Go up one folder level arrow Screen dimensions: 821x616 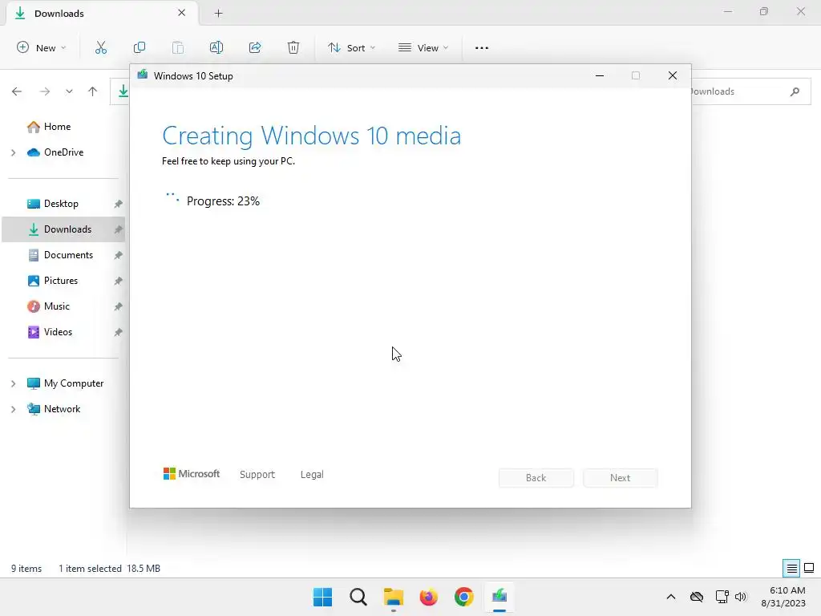pos(93,91)
